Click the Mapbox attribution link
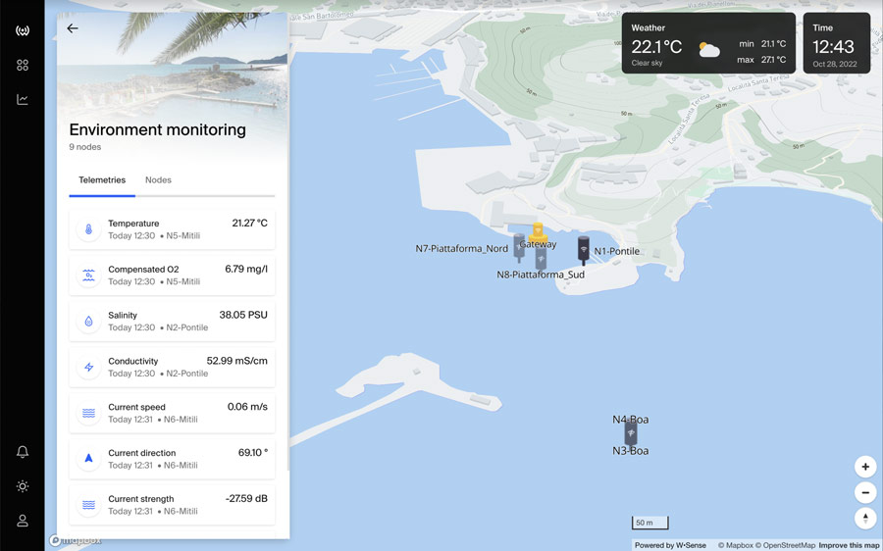This screenshot has width=883, height=551. click(736, 545)
